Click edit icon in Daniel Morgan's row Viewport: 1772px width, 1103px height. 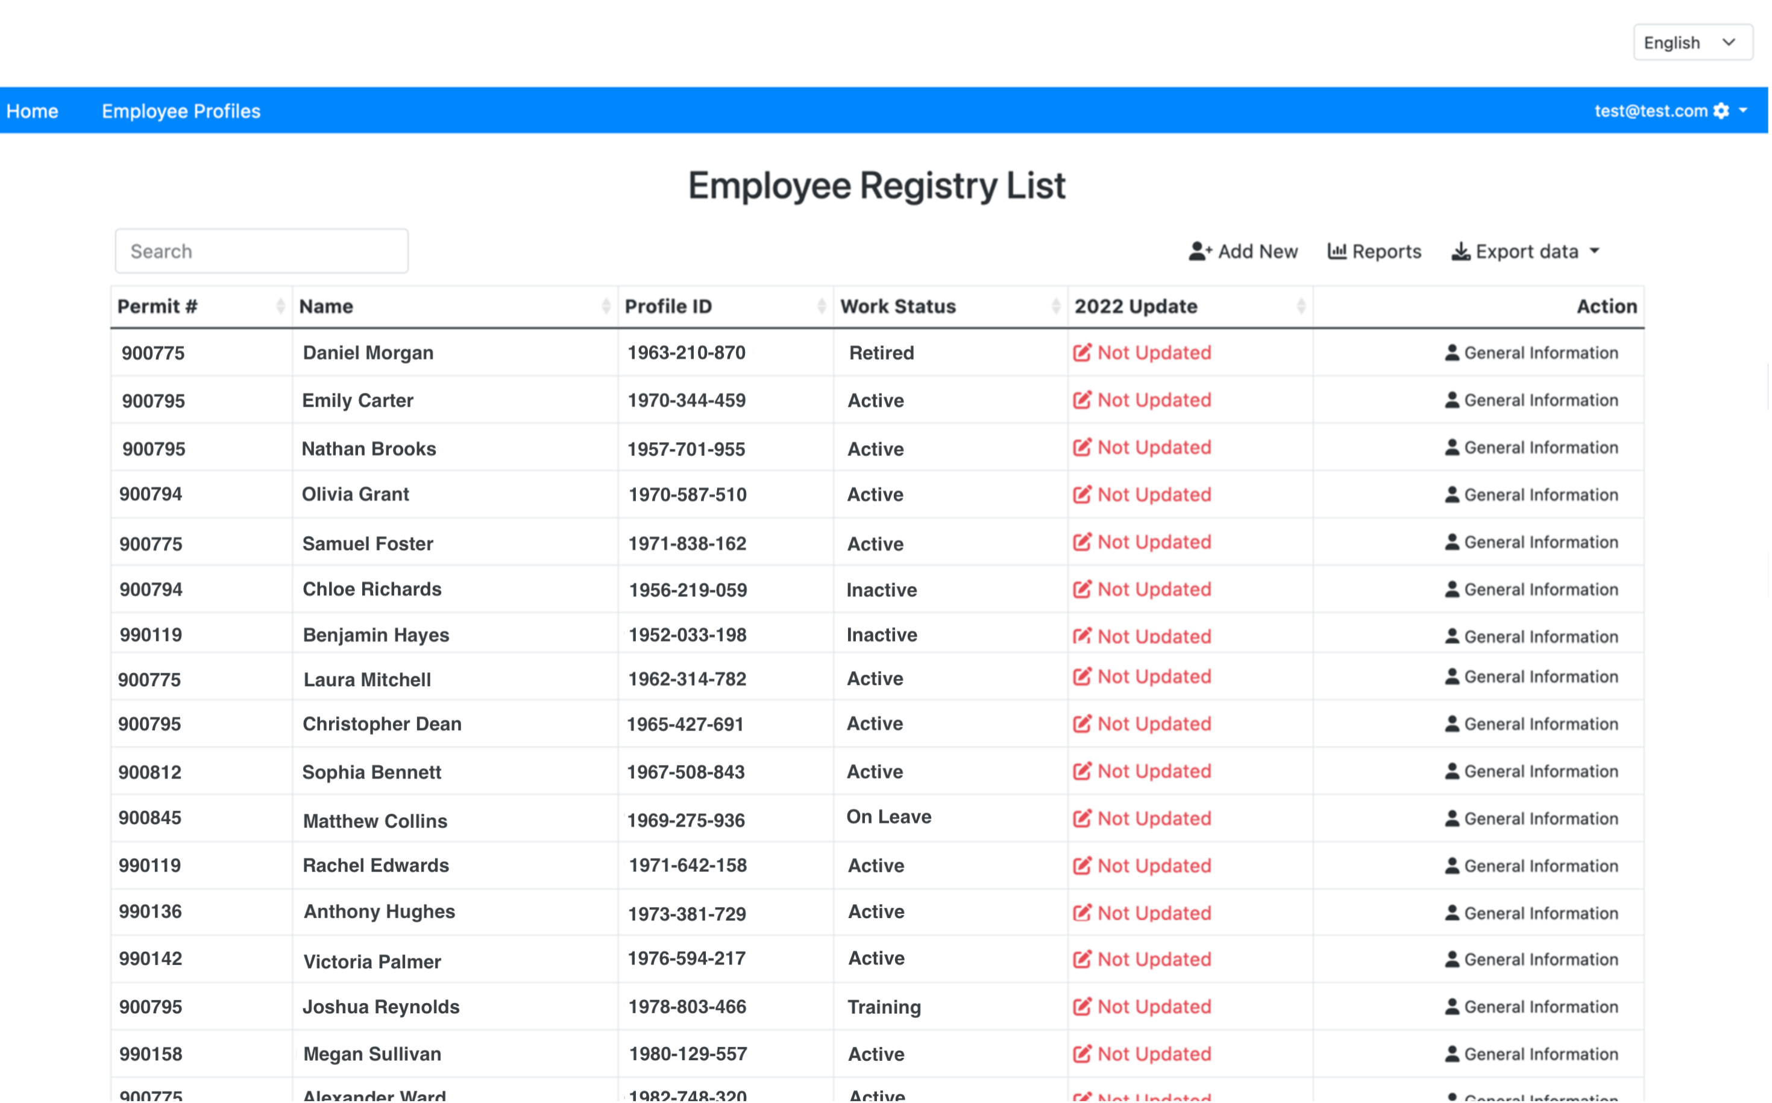(x=1082, y=353)
